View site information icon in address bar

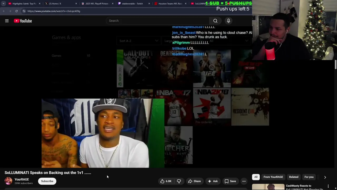tap(24, 11)
